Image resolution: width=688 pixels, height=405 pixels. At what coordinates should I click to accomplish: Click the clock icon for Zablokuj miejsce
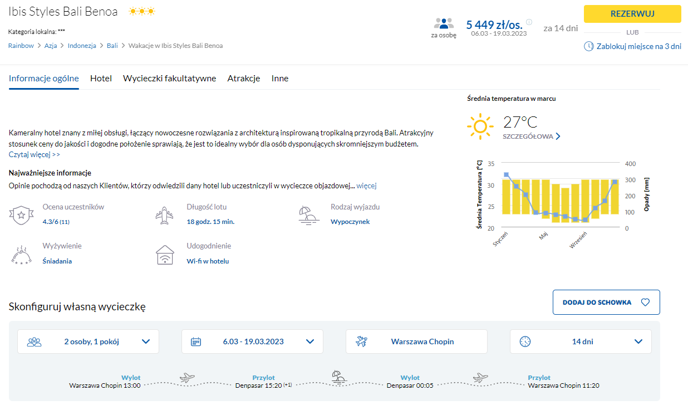tap(588, 46)
